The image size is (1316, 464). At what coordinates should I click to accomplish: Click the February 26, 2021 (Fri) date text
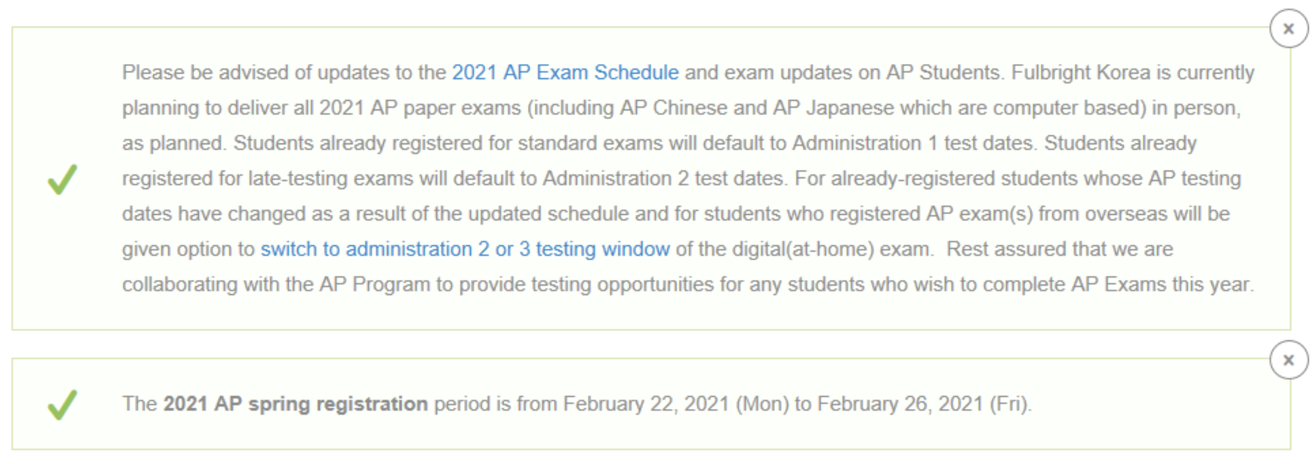pyautogui.click(x=923, y=404)
